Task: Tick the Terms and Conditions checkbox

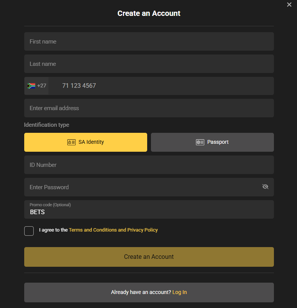Action: tap(29, 231)
